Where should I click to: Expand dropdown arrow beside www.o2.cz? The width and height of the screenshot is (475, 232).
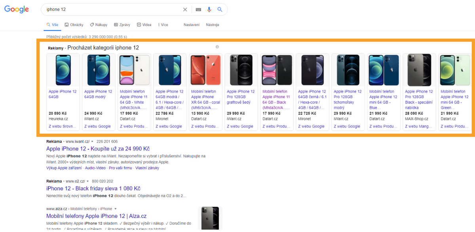click(x=89, y=181)
